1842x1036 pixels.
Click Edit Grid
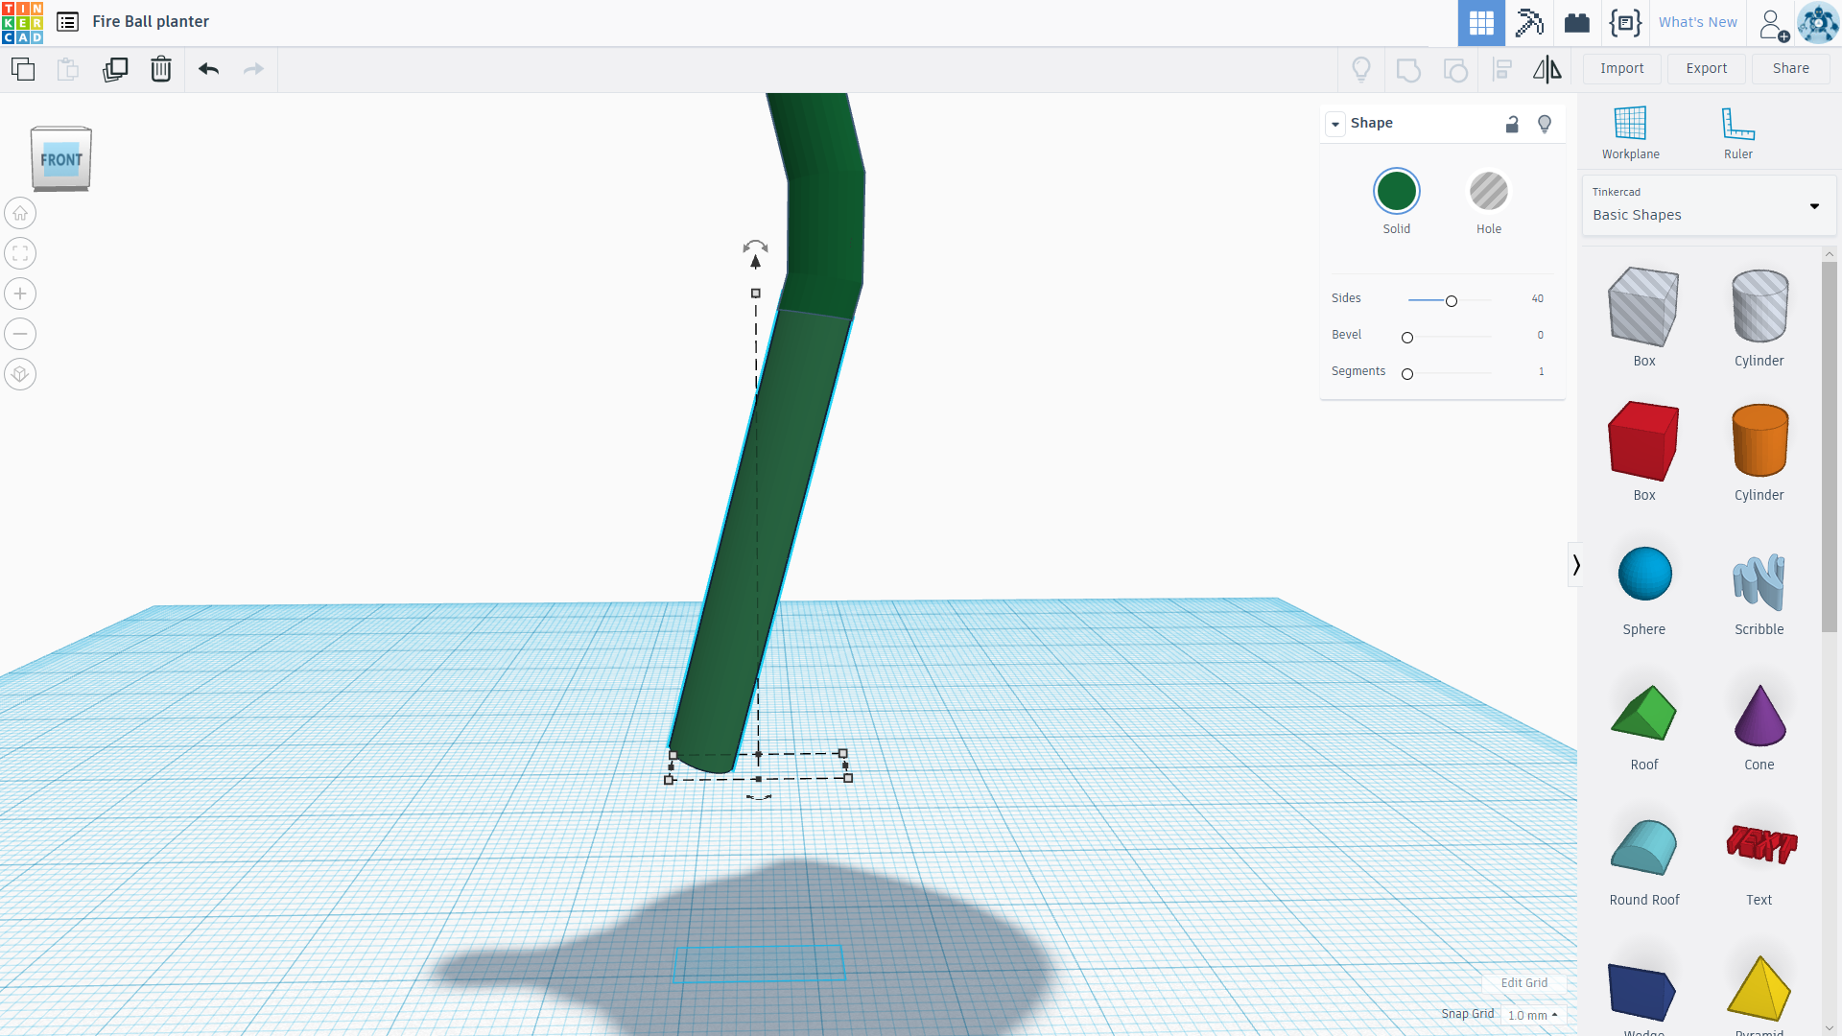click(1523, 982)
